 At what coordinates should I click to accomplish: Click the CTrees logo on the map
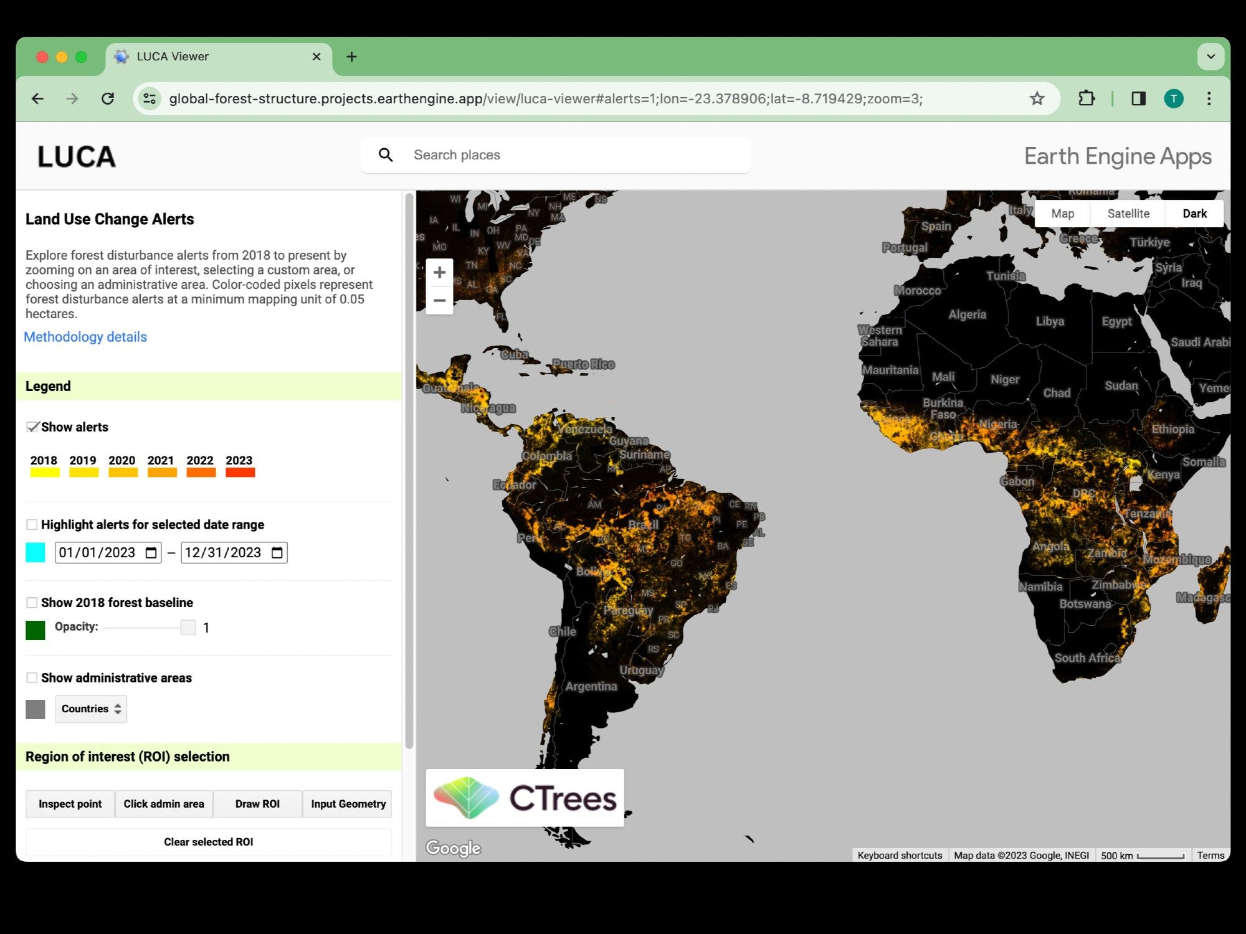coord(525,798)
